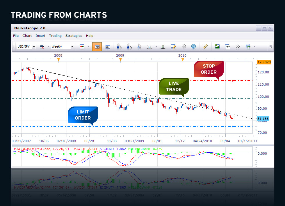Close the Marketscope 2.0 window

pos(270,28)
